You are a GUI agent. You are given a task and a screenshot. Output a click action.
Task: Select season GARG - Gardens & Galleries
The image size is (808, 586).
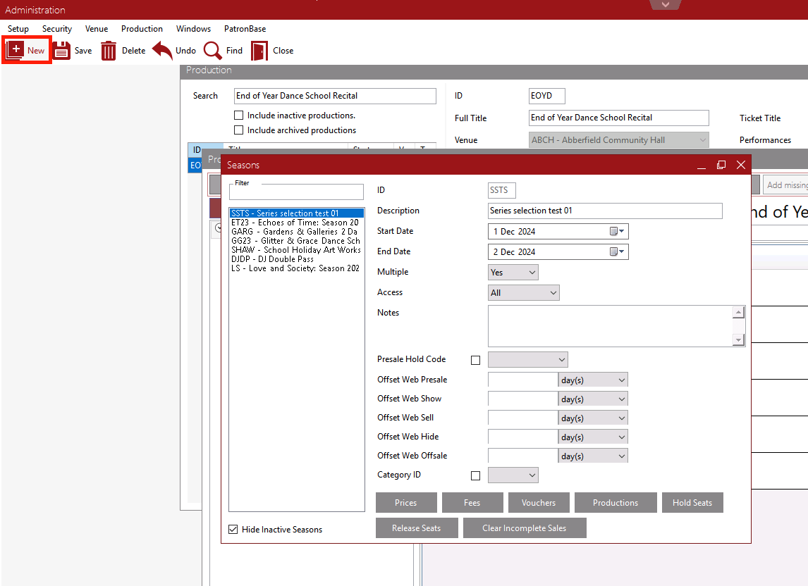pyautogui.click(x=297, y=232)
